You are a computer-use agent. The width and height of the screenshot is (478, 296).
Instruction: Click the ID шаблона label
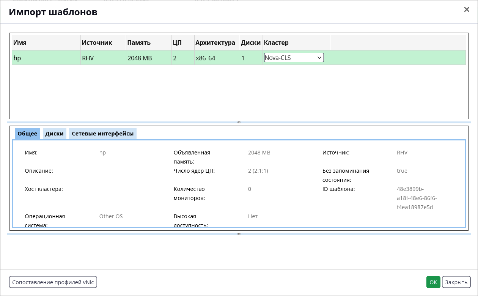point(339,189)
